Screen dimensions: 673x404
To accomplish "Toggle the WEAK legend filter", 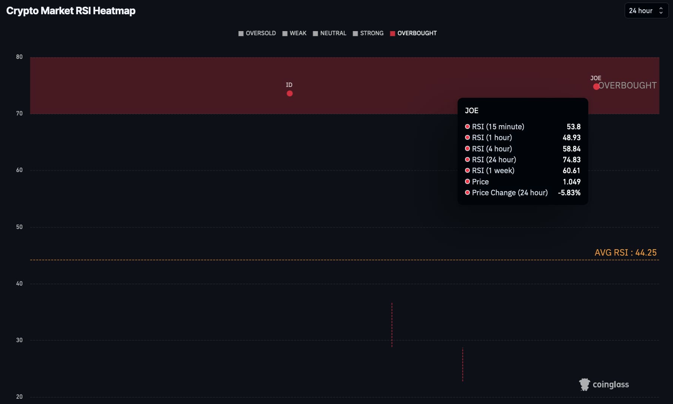I will [294, 33].
